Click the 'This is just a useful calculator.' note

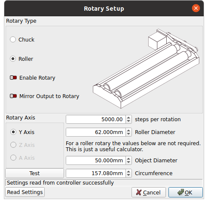point(104,149)
